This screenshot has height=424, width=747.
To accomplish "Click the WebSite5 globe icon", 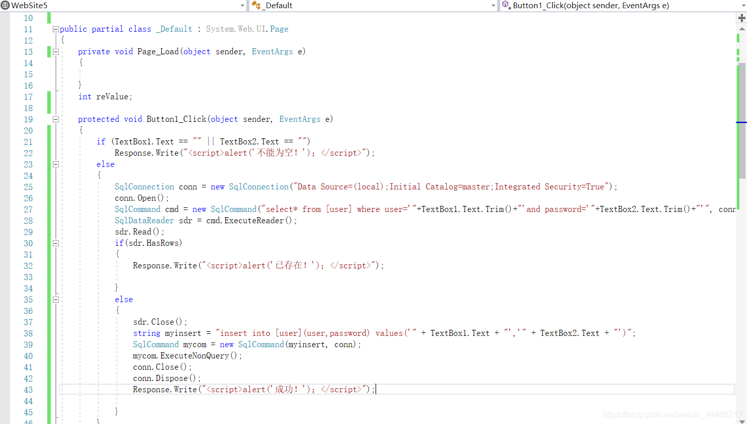I will point(5,6).
